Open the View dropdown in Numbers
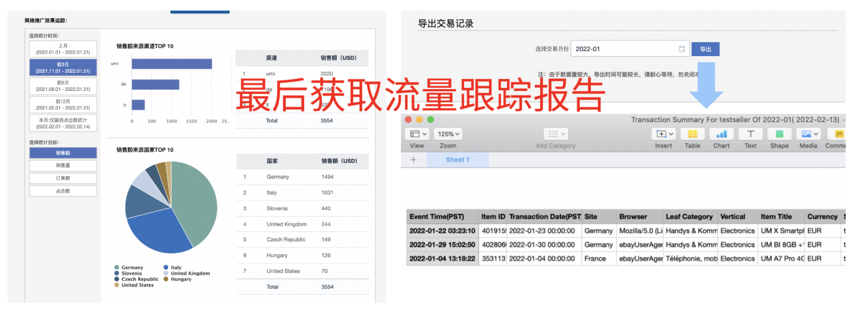The height and width of the screenshot is (309, 862). click(417, 134)
